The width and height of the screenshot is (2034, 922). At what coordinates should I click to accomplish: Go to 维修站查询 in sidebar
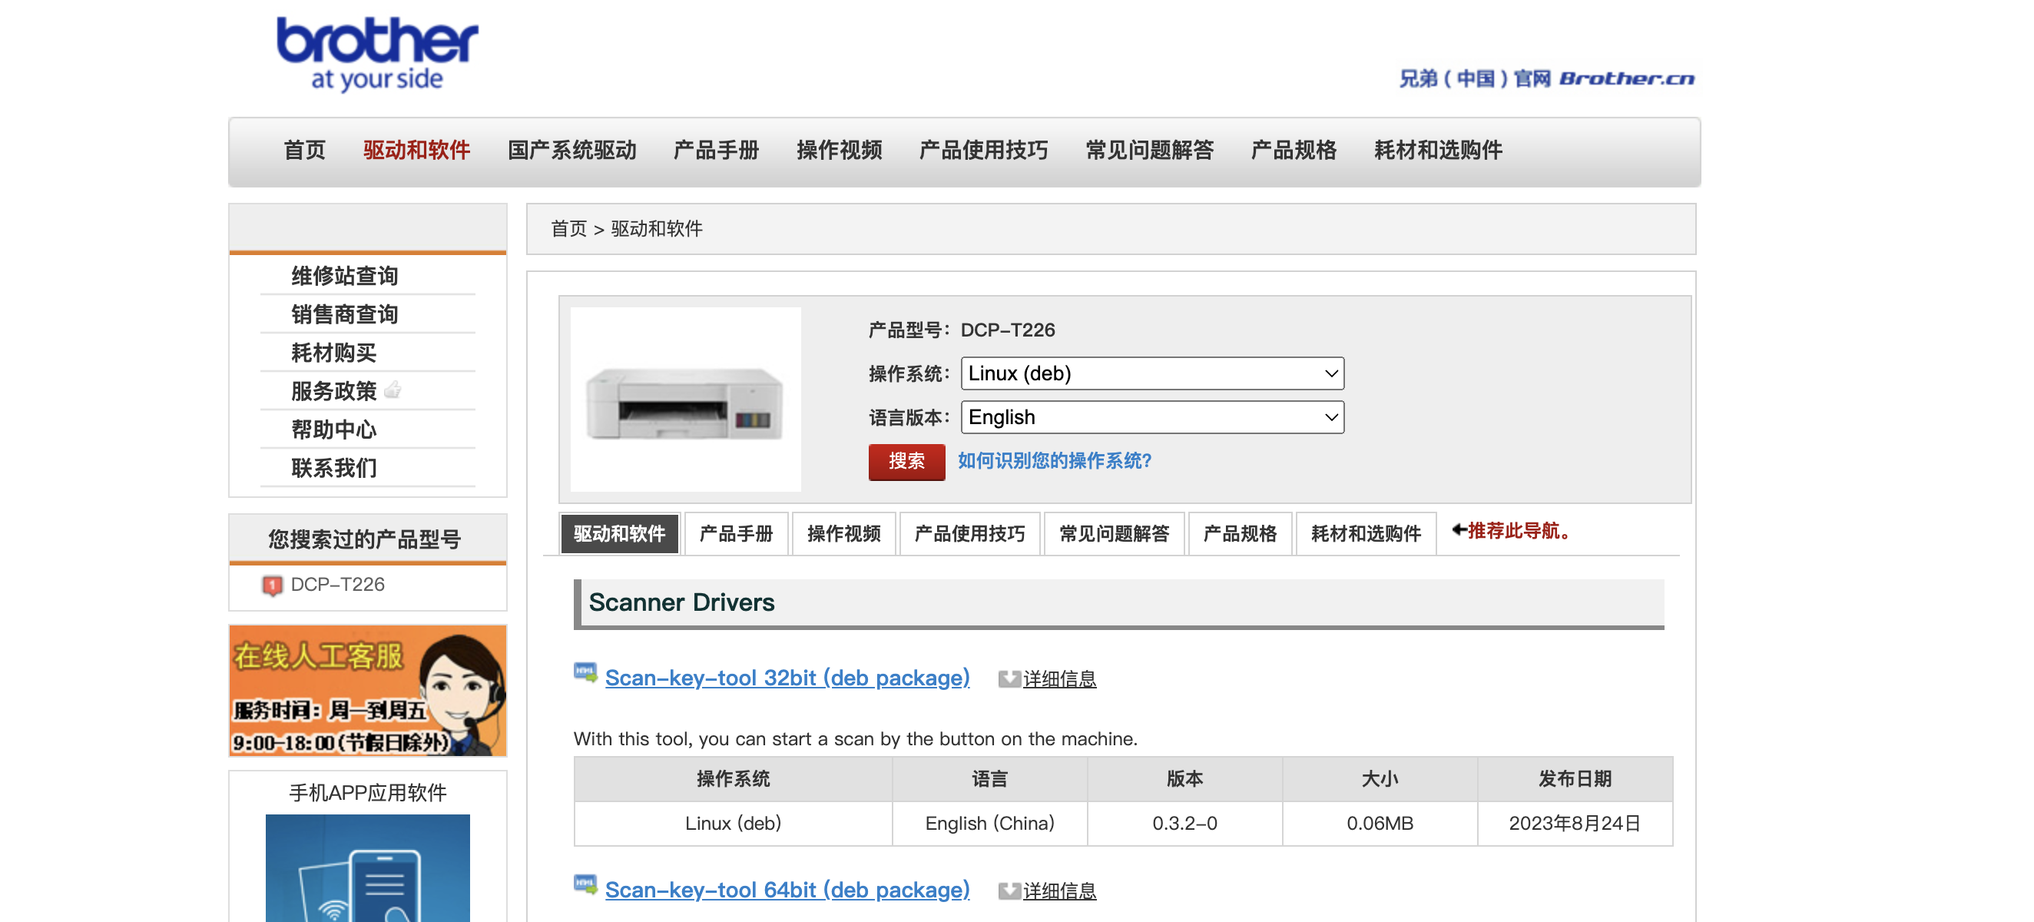(x=344, y=276)
